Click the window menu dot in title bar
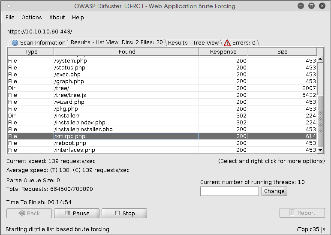331x235 pixels. [x=9, y=6]
